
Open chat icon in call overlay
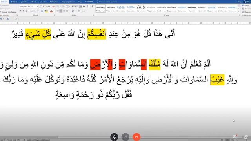point(235,137)
